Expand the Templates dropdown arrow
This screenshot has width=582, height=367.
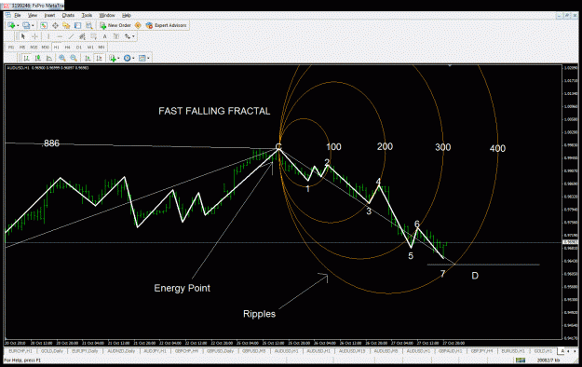tap(148, 58)
